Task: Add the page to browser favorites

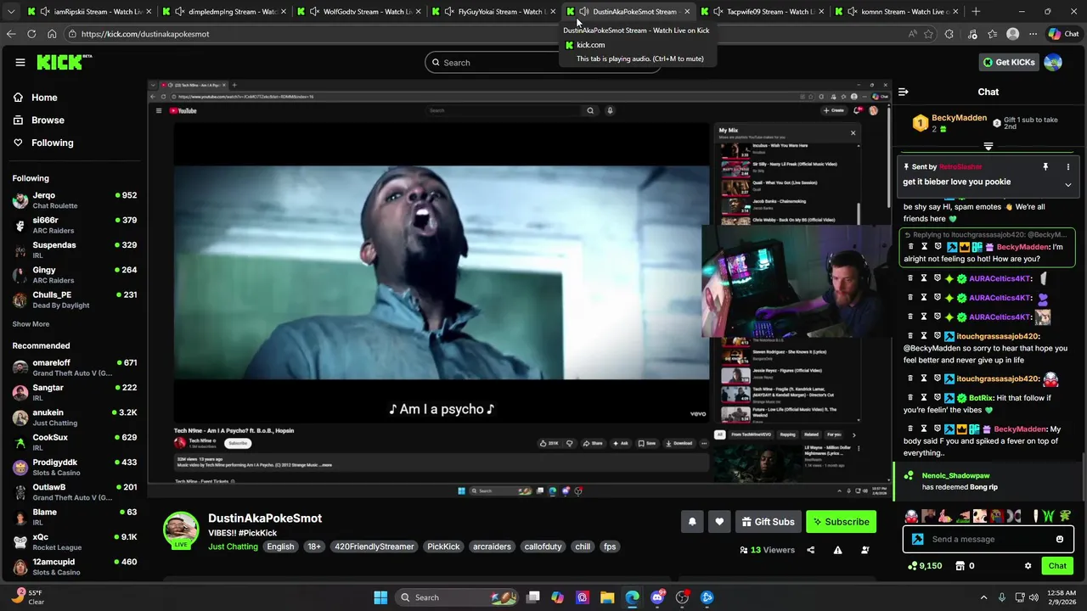Action: tap(928, 34)
